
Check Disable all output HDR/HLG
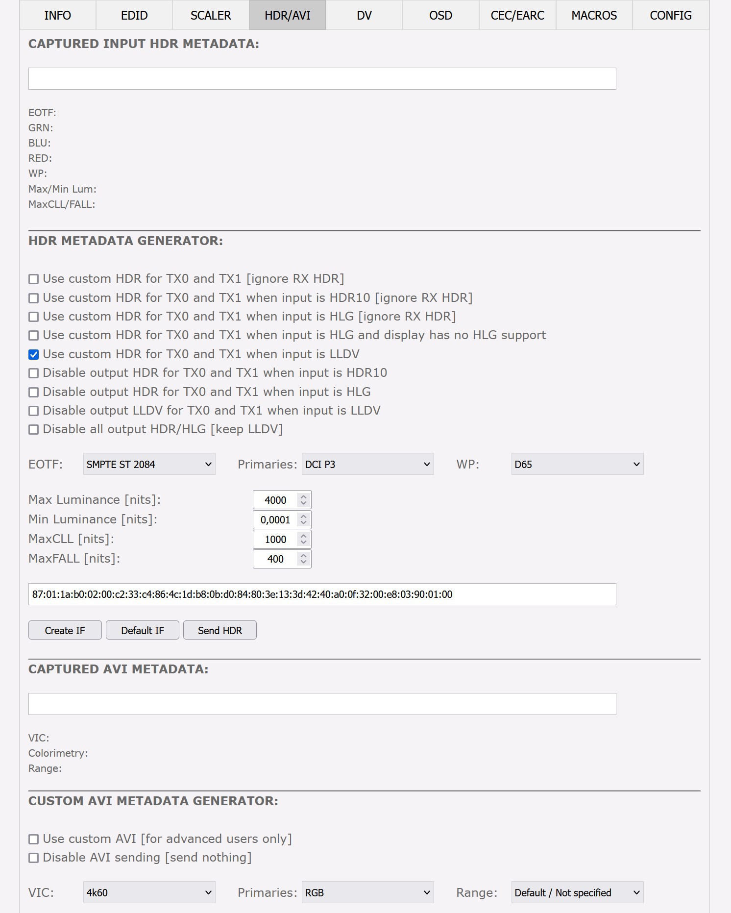[34, 429]
